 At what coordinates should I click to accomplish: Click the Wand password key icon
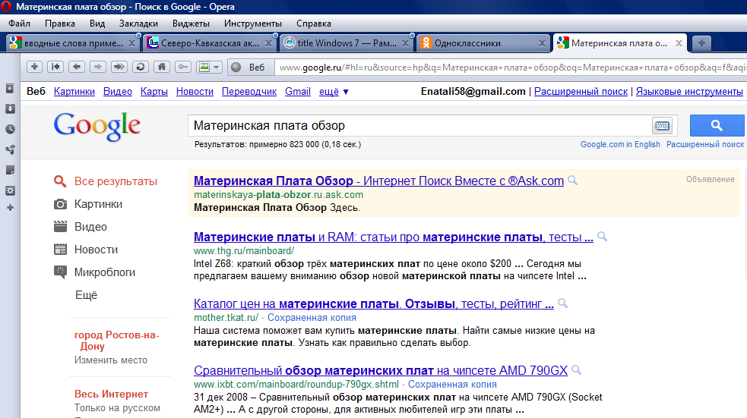click(183, 67)
